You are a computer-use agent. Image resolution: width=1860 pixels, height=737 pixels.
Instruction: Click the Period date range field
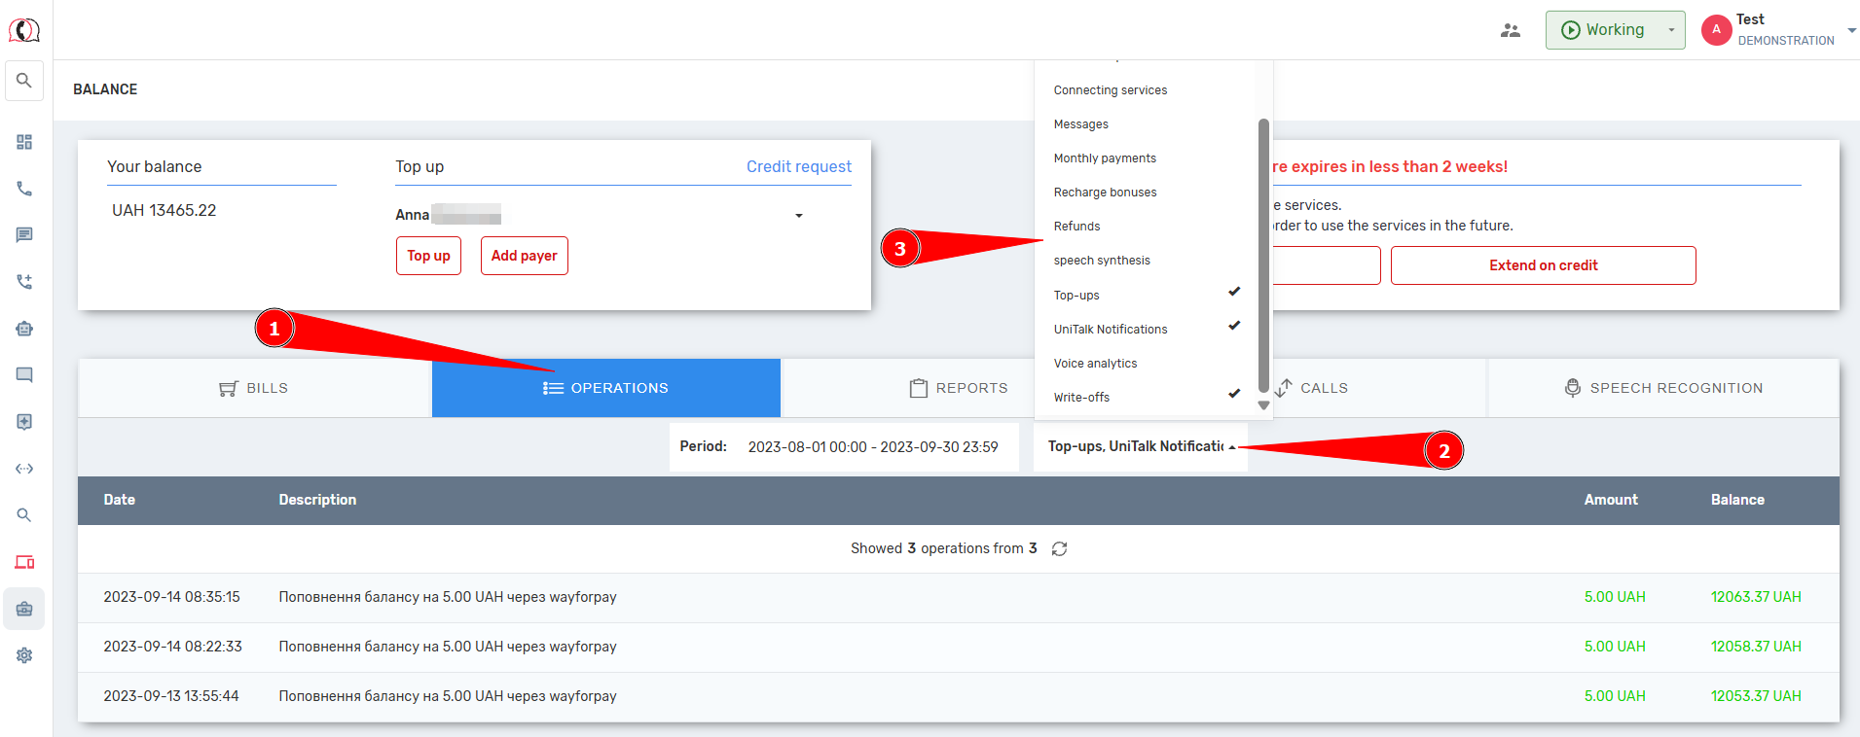872,447
